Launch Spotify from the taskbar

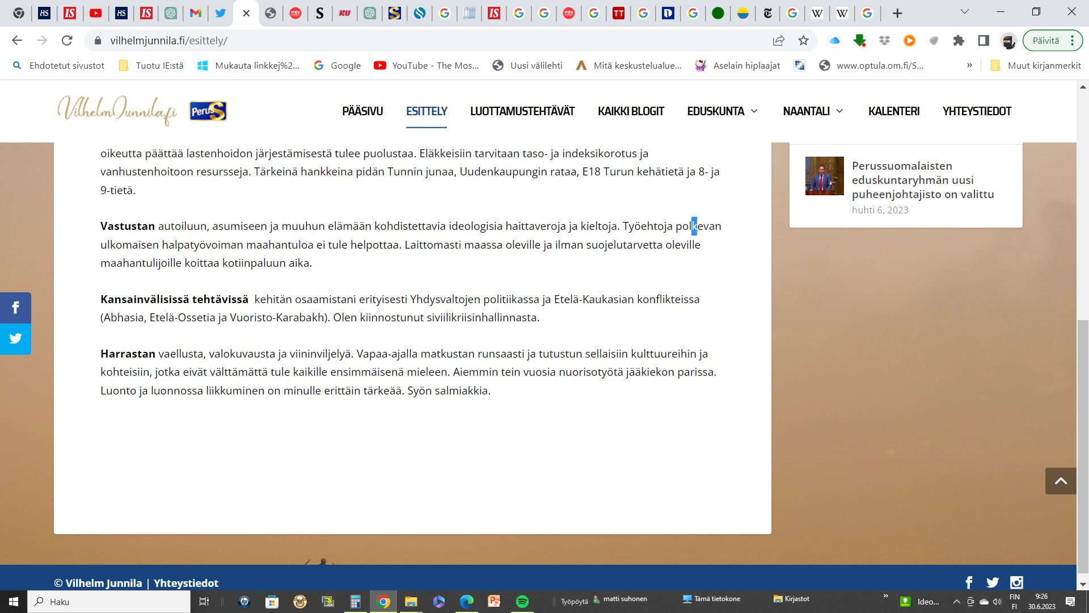click(x=521, y=601)
